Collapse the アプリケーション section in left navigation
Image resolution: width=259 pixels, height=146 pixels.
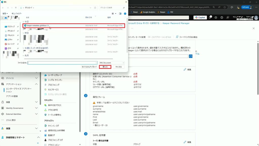(36, 84)
